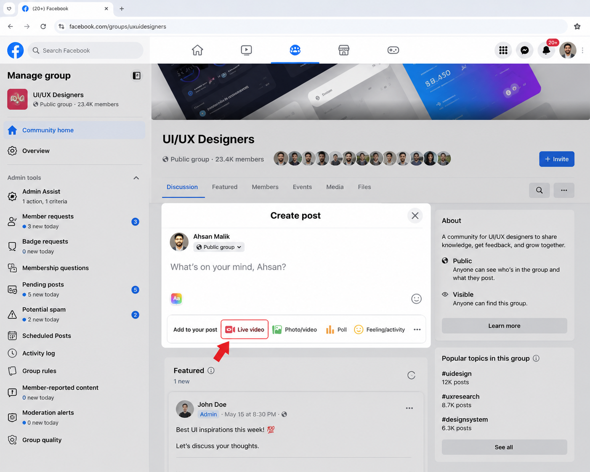
Task: Open Pending posts in sidebar
Action: (x=74, y=289)
